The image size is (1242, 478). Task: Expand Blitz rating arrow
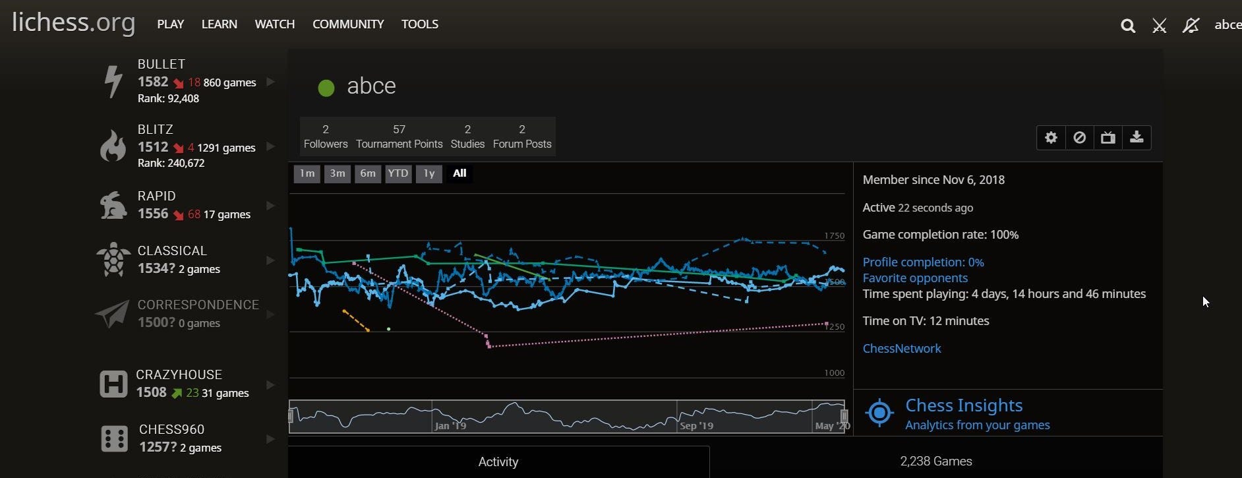point(270,146)
